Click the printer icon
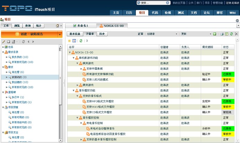 222,34
